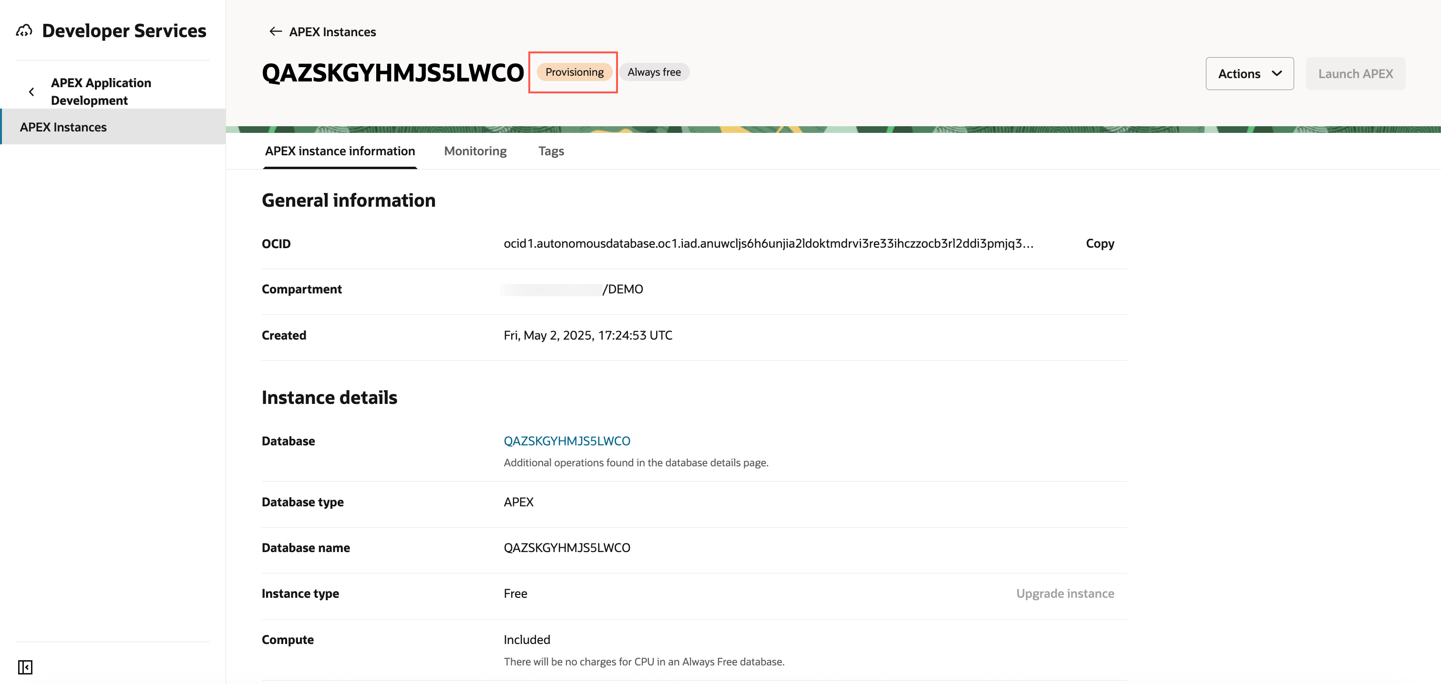Viewport: 1441px width, 684px height.
Task: Go back to APEX Application Development
Action: click(x=101, y=91)
